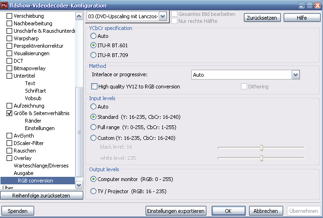Toggle the Nachbearbeitung checkbox
Viewport: 323px width, 218px height.
[x=9, y=23]
